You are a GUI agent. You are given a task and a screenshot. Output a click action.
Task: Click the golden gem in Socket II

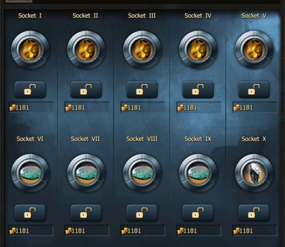click(86, 50)
